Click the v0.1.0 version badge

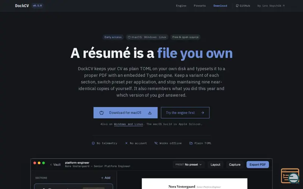pyautogui.click(x=37, y=6)
